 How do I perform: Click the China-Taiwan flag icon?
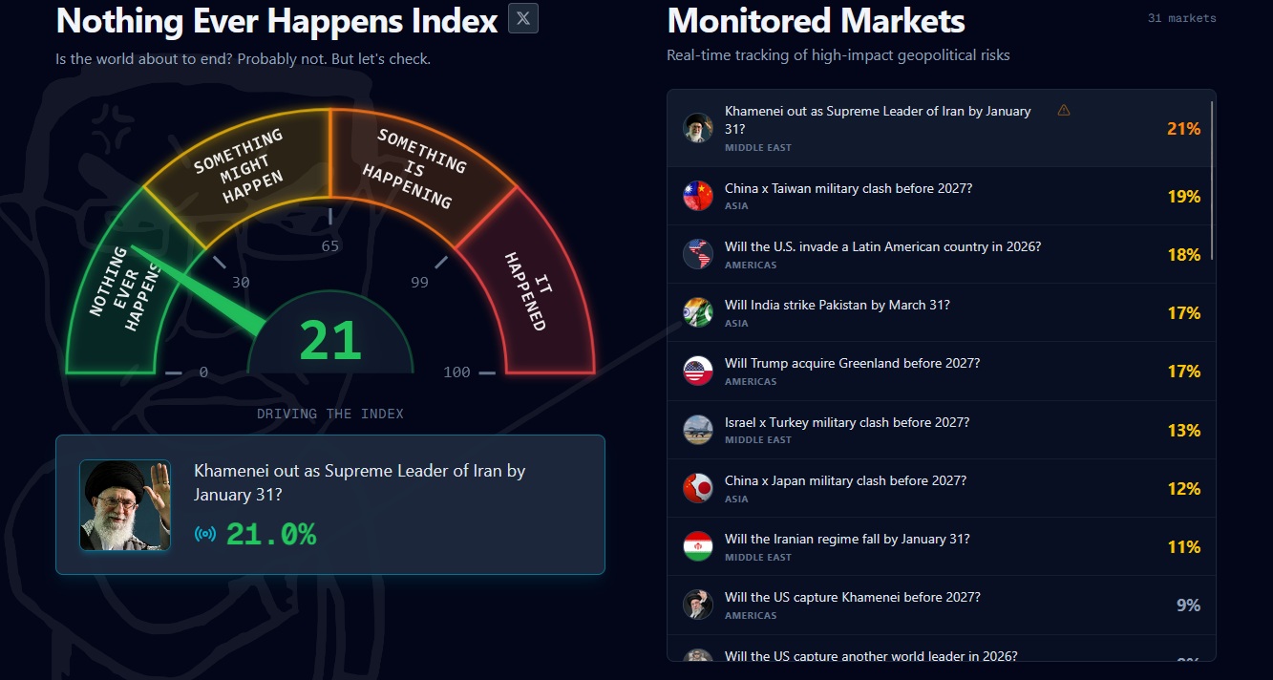coord(698,196)
